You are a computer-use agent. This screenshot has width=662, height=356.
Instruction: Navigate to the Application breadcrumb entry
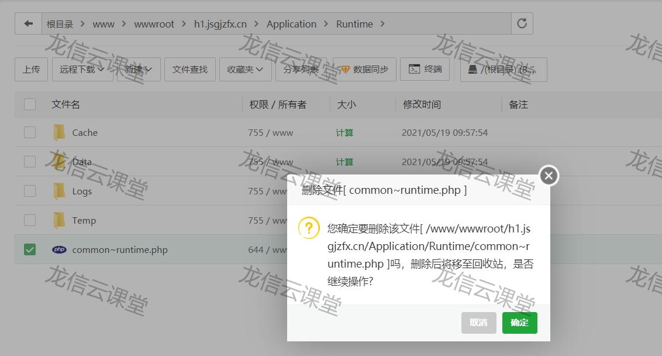[291, 24]
